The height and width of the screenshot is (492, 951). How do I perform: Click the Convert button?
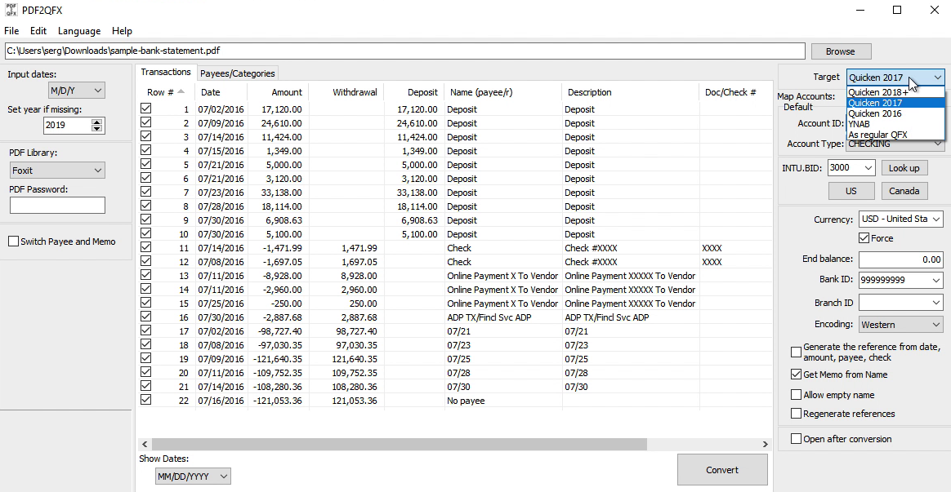(x=721, y=470)
